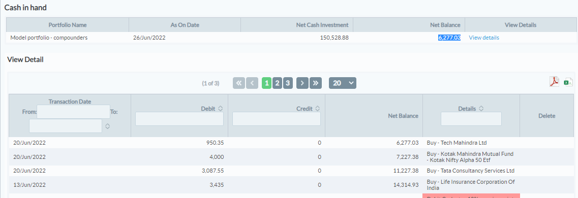Select the Kotak Nifty Alpha 50 Etf entry
This screenshot has height=198, width=578.
click(470, 157)
